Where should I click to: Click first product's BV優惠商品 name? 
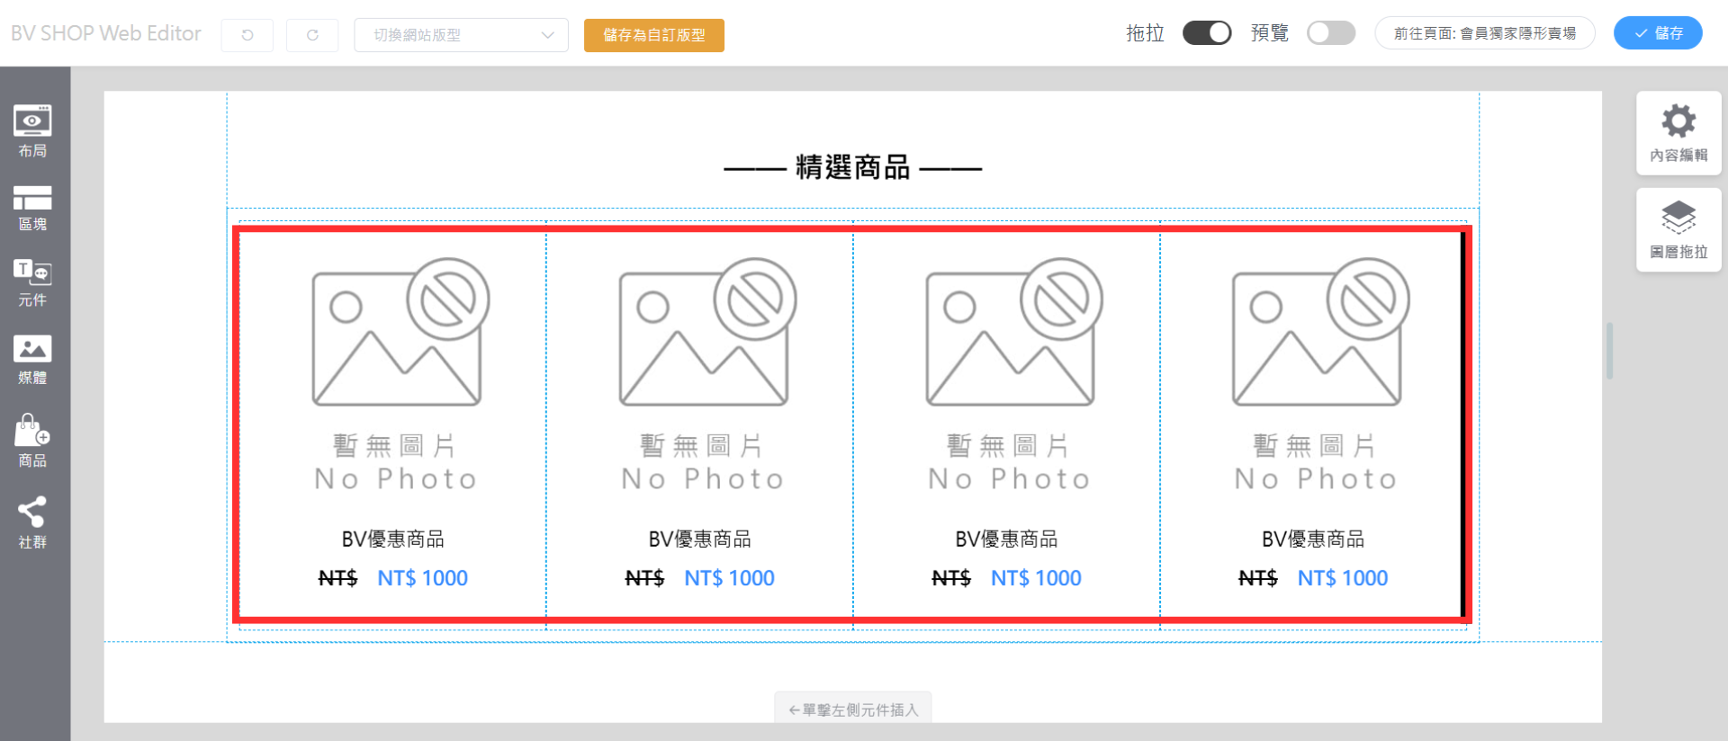point(392,539)
